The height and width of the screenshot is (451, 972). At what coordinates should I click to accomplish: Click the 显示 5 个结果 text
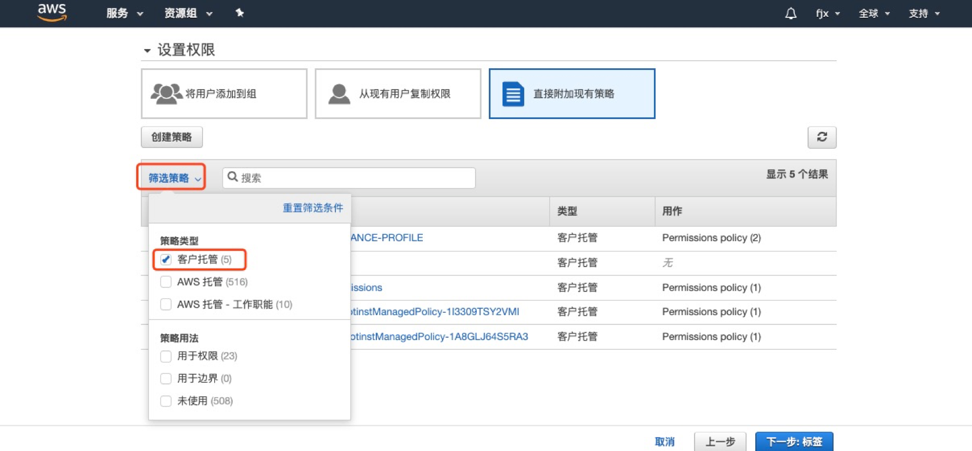click(797, 174)
